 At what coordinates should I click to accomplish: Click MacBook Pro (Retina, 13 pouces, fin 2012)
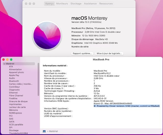(93, 28)
